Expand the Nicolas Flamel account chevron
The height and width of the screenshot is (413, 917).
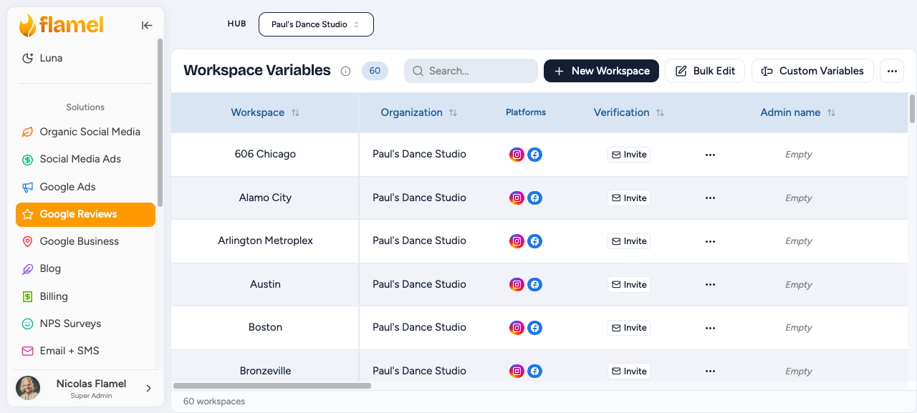pyautogui.click(x=148, y=388)
